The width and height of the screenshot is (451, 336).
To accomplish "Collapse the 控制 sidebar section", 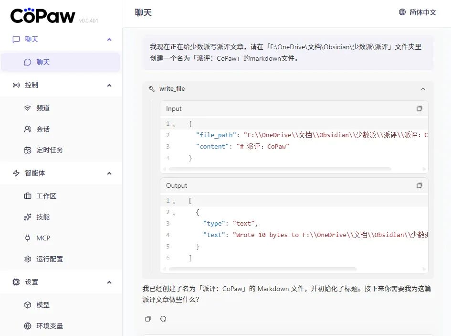I will pyautogui.click(x=109, y=85).
